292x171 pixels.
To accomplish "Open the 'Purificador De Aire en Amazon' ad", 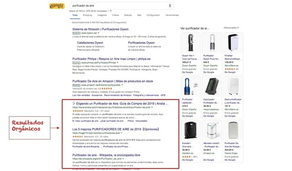I will tap(113, 81).
